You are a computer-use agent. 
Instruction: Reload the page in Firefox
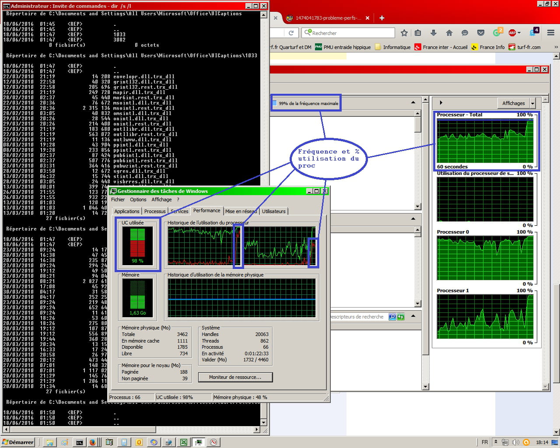pos(291,33)
